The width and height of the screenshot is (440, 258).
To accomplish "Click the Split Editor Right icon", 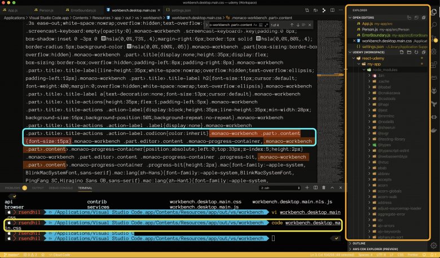I will pyautogui.click(x=332, y=10).
